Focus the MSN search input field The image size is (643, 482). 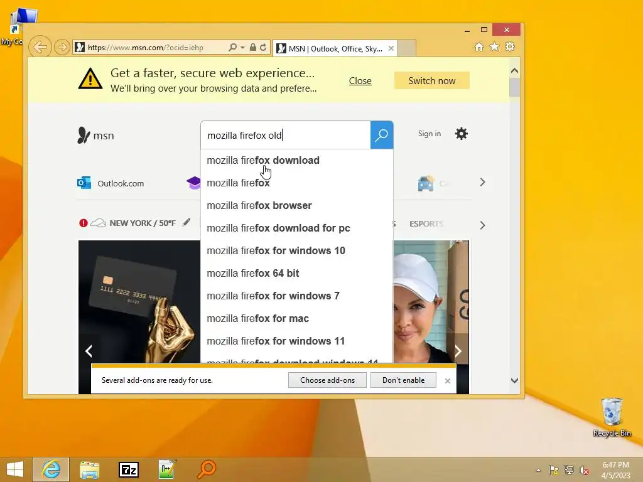click(286, 136)
